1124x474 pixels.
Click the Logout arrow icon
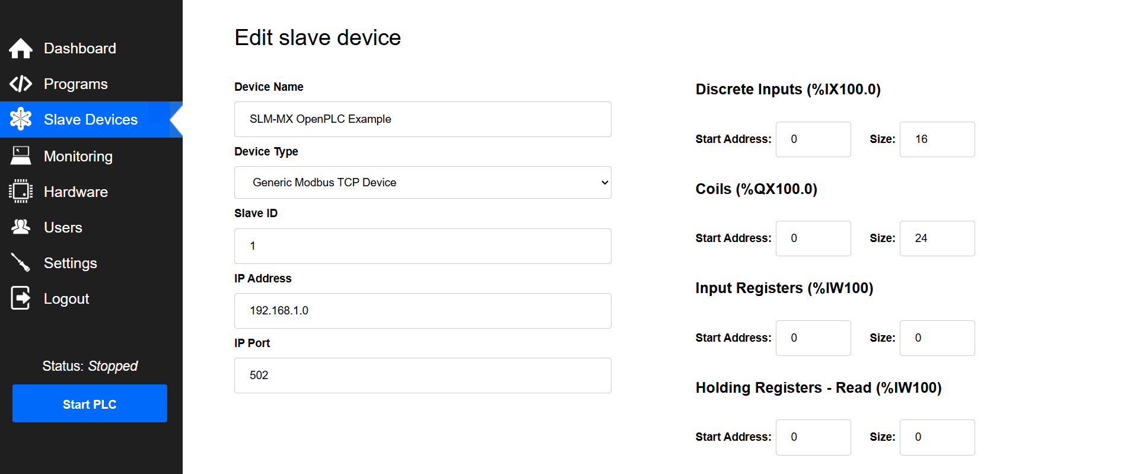click(x=21, y=298)
